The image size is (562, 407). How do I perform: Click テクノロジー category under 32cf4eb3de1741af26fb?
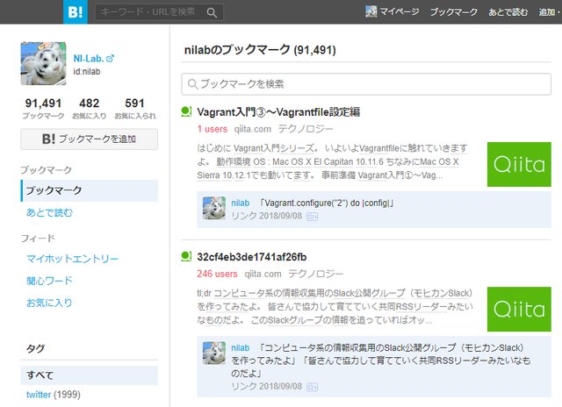point(316,274)
